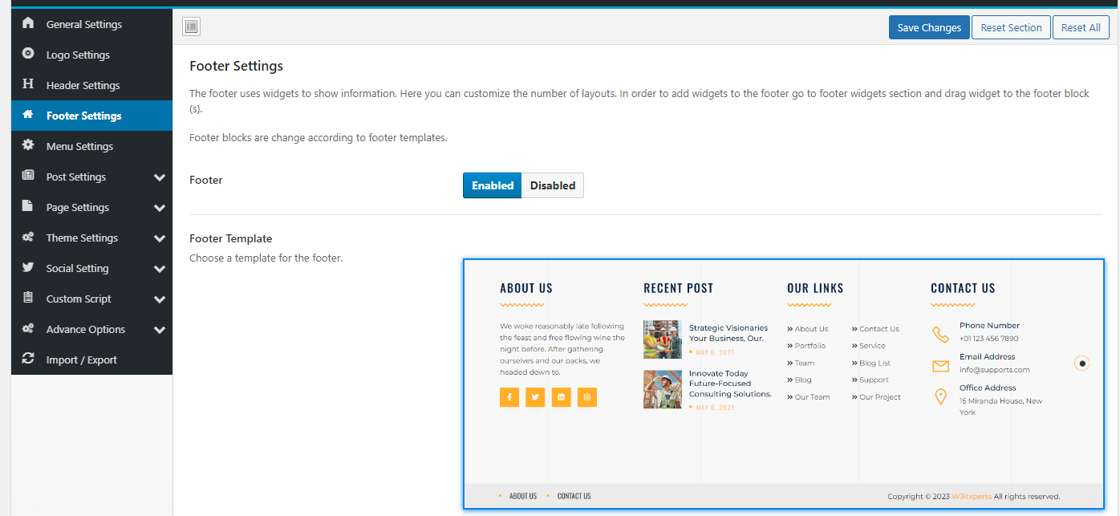This screenshot has width=1120, height=516.
Task: Click the Menu Settings gear icon
Action: pos(28,145)
